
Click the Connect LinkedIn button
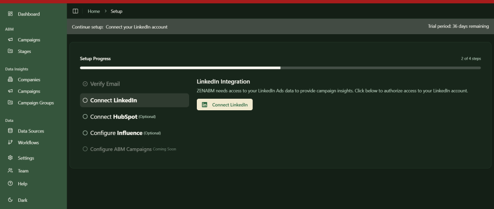click(225, 104)
